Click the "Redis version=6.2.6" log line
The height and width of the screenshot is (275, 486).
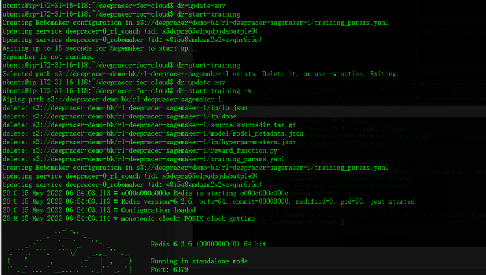click(208, 202)
